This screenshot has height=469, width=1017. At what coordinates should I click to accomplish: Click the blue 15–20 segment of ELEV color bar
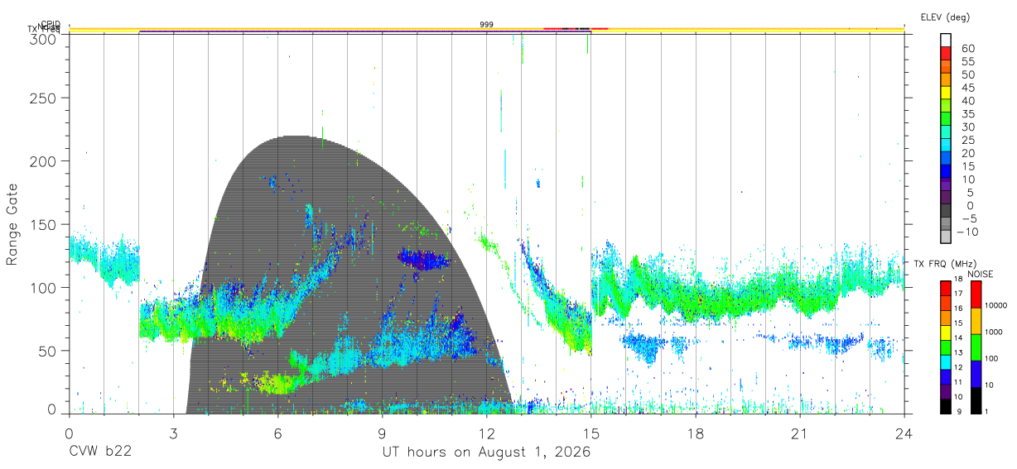tap(947, 160)
